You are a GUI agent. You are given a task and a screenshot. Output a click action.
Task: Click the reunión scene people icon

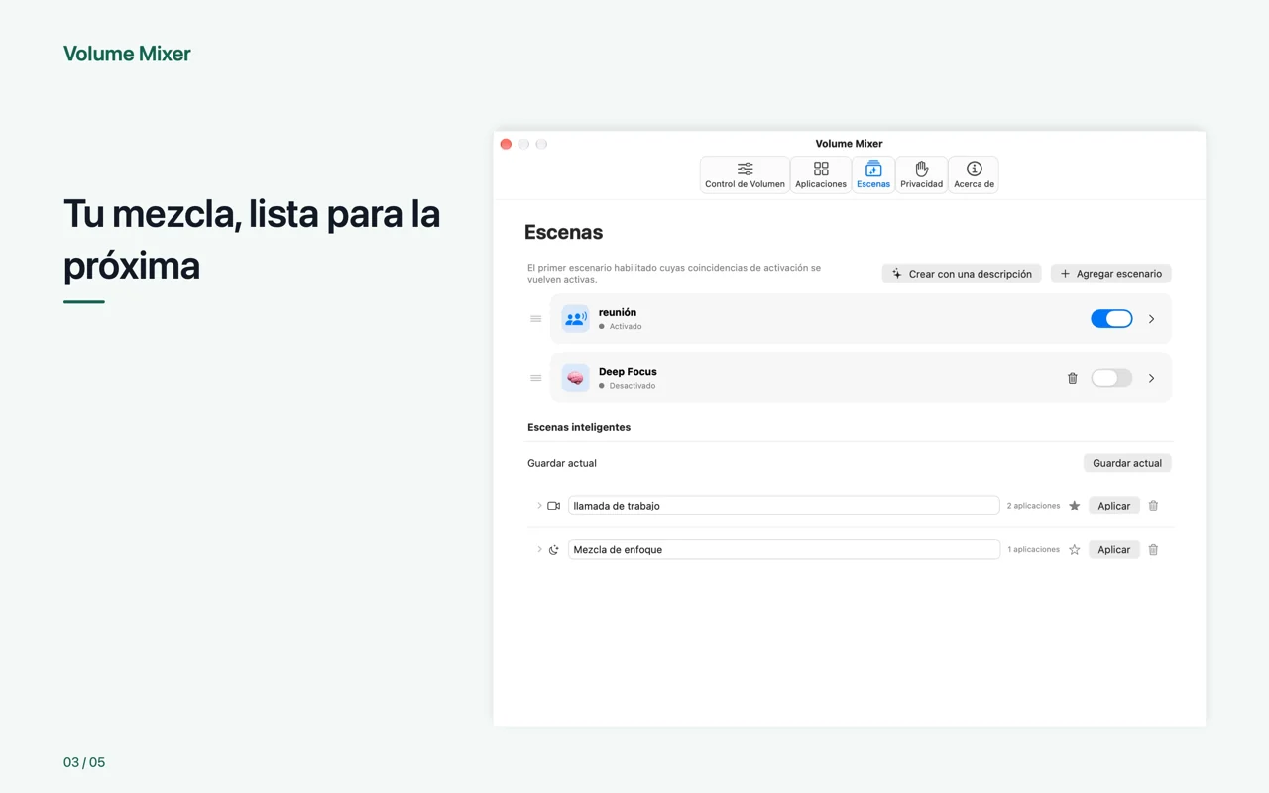pyautogui.click(x=575, y=319)
